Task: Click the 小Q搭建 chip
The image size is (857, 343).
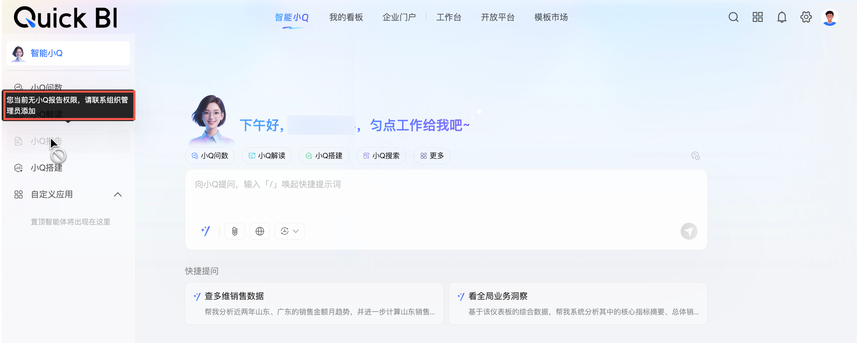Action: click(x=324, y=156)
